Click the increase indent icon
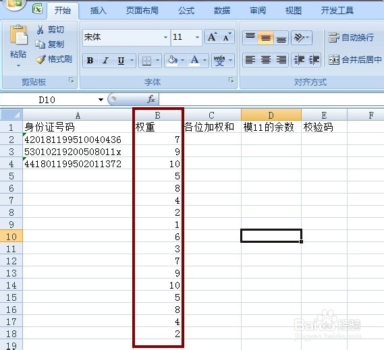Viewport: 384px width, 350px height. tap(314, 60)
